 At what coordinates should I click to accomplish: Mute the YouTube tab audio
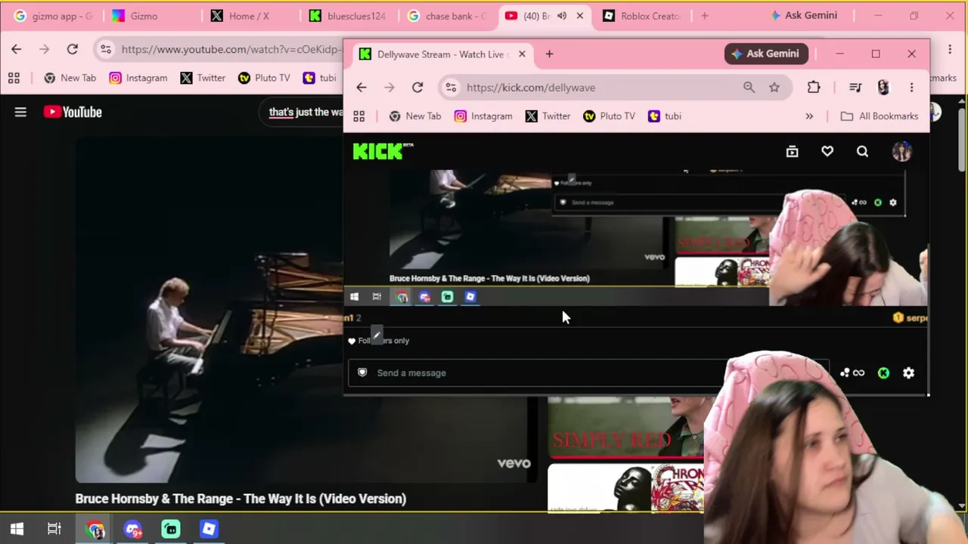(562, 16)
